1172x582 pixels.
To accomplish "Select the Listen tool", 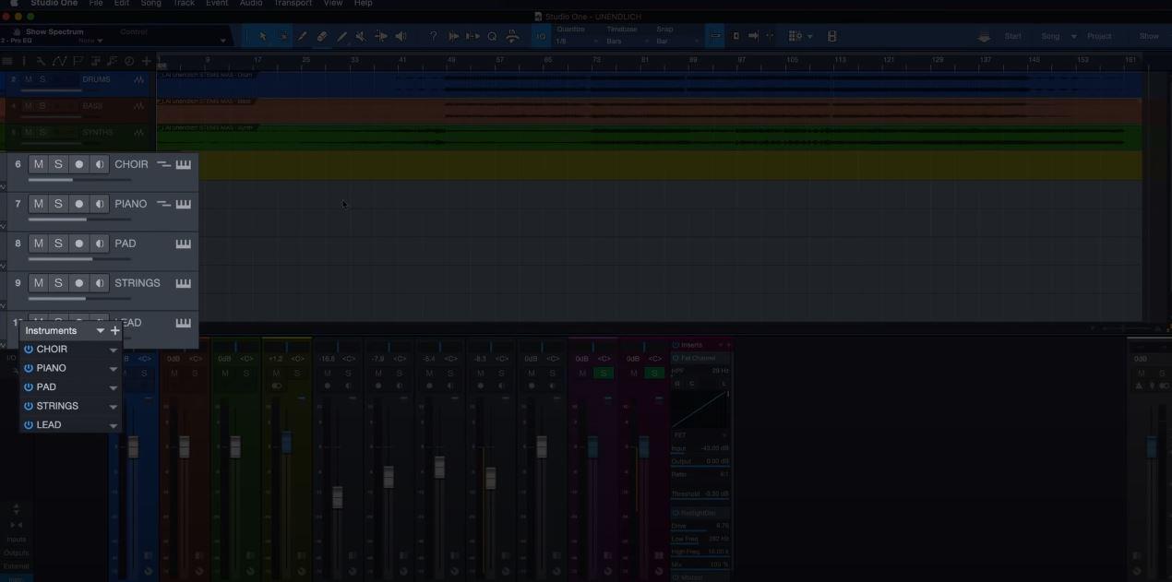I will [401, 36].
